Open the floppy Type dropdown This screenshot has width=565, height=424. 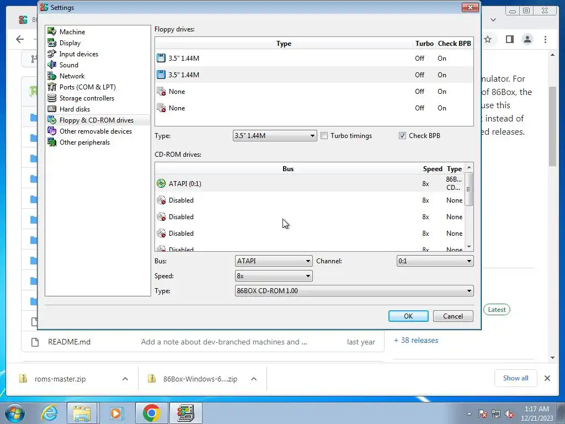[275, 136]
